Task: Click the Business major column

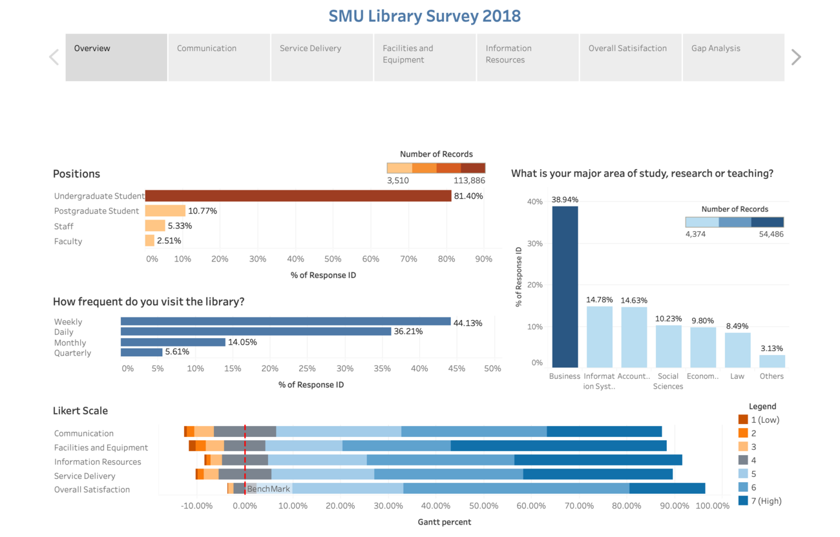Action: click(x=565, y=287)
